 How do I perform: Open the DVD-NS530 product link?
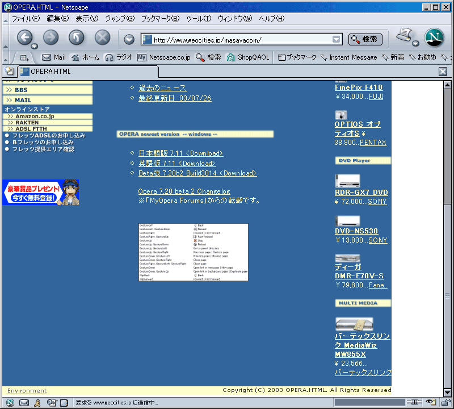[x=356, y=231]
